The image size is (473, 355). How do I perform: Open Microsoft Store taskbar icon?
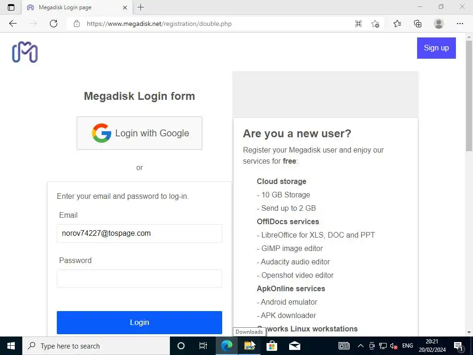[272, 346]
